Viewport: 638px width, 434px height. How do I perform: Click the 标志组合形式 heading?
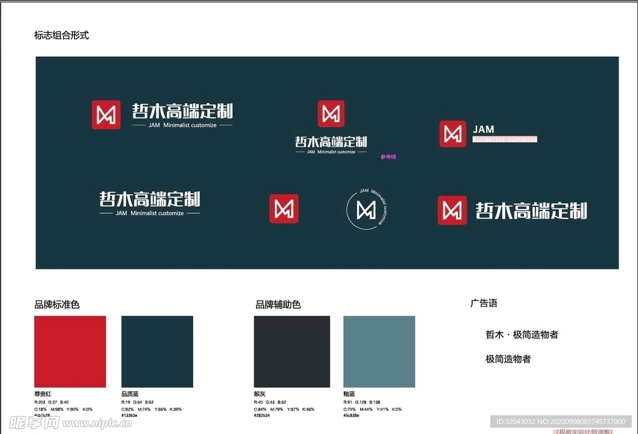click(x=62, y=36)
